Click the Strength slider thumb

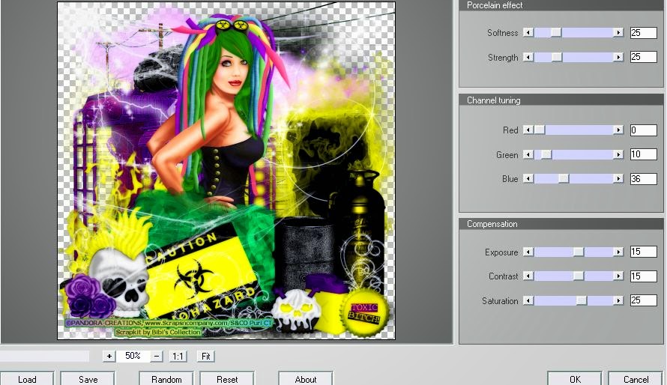pos(557,58)
